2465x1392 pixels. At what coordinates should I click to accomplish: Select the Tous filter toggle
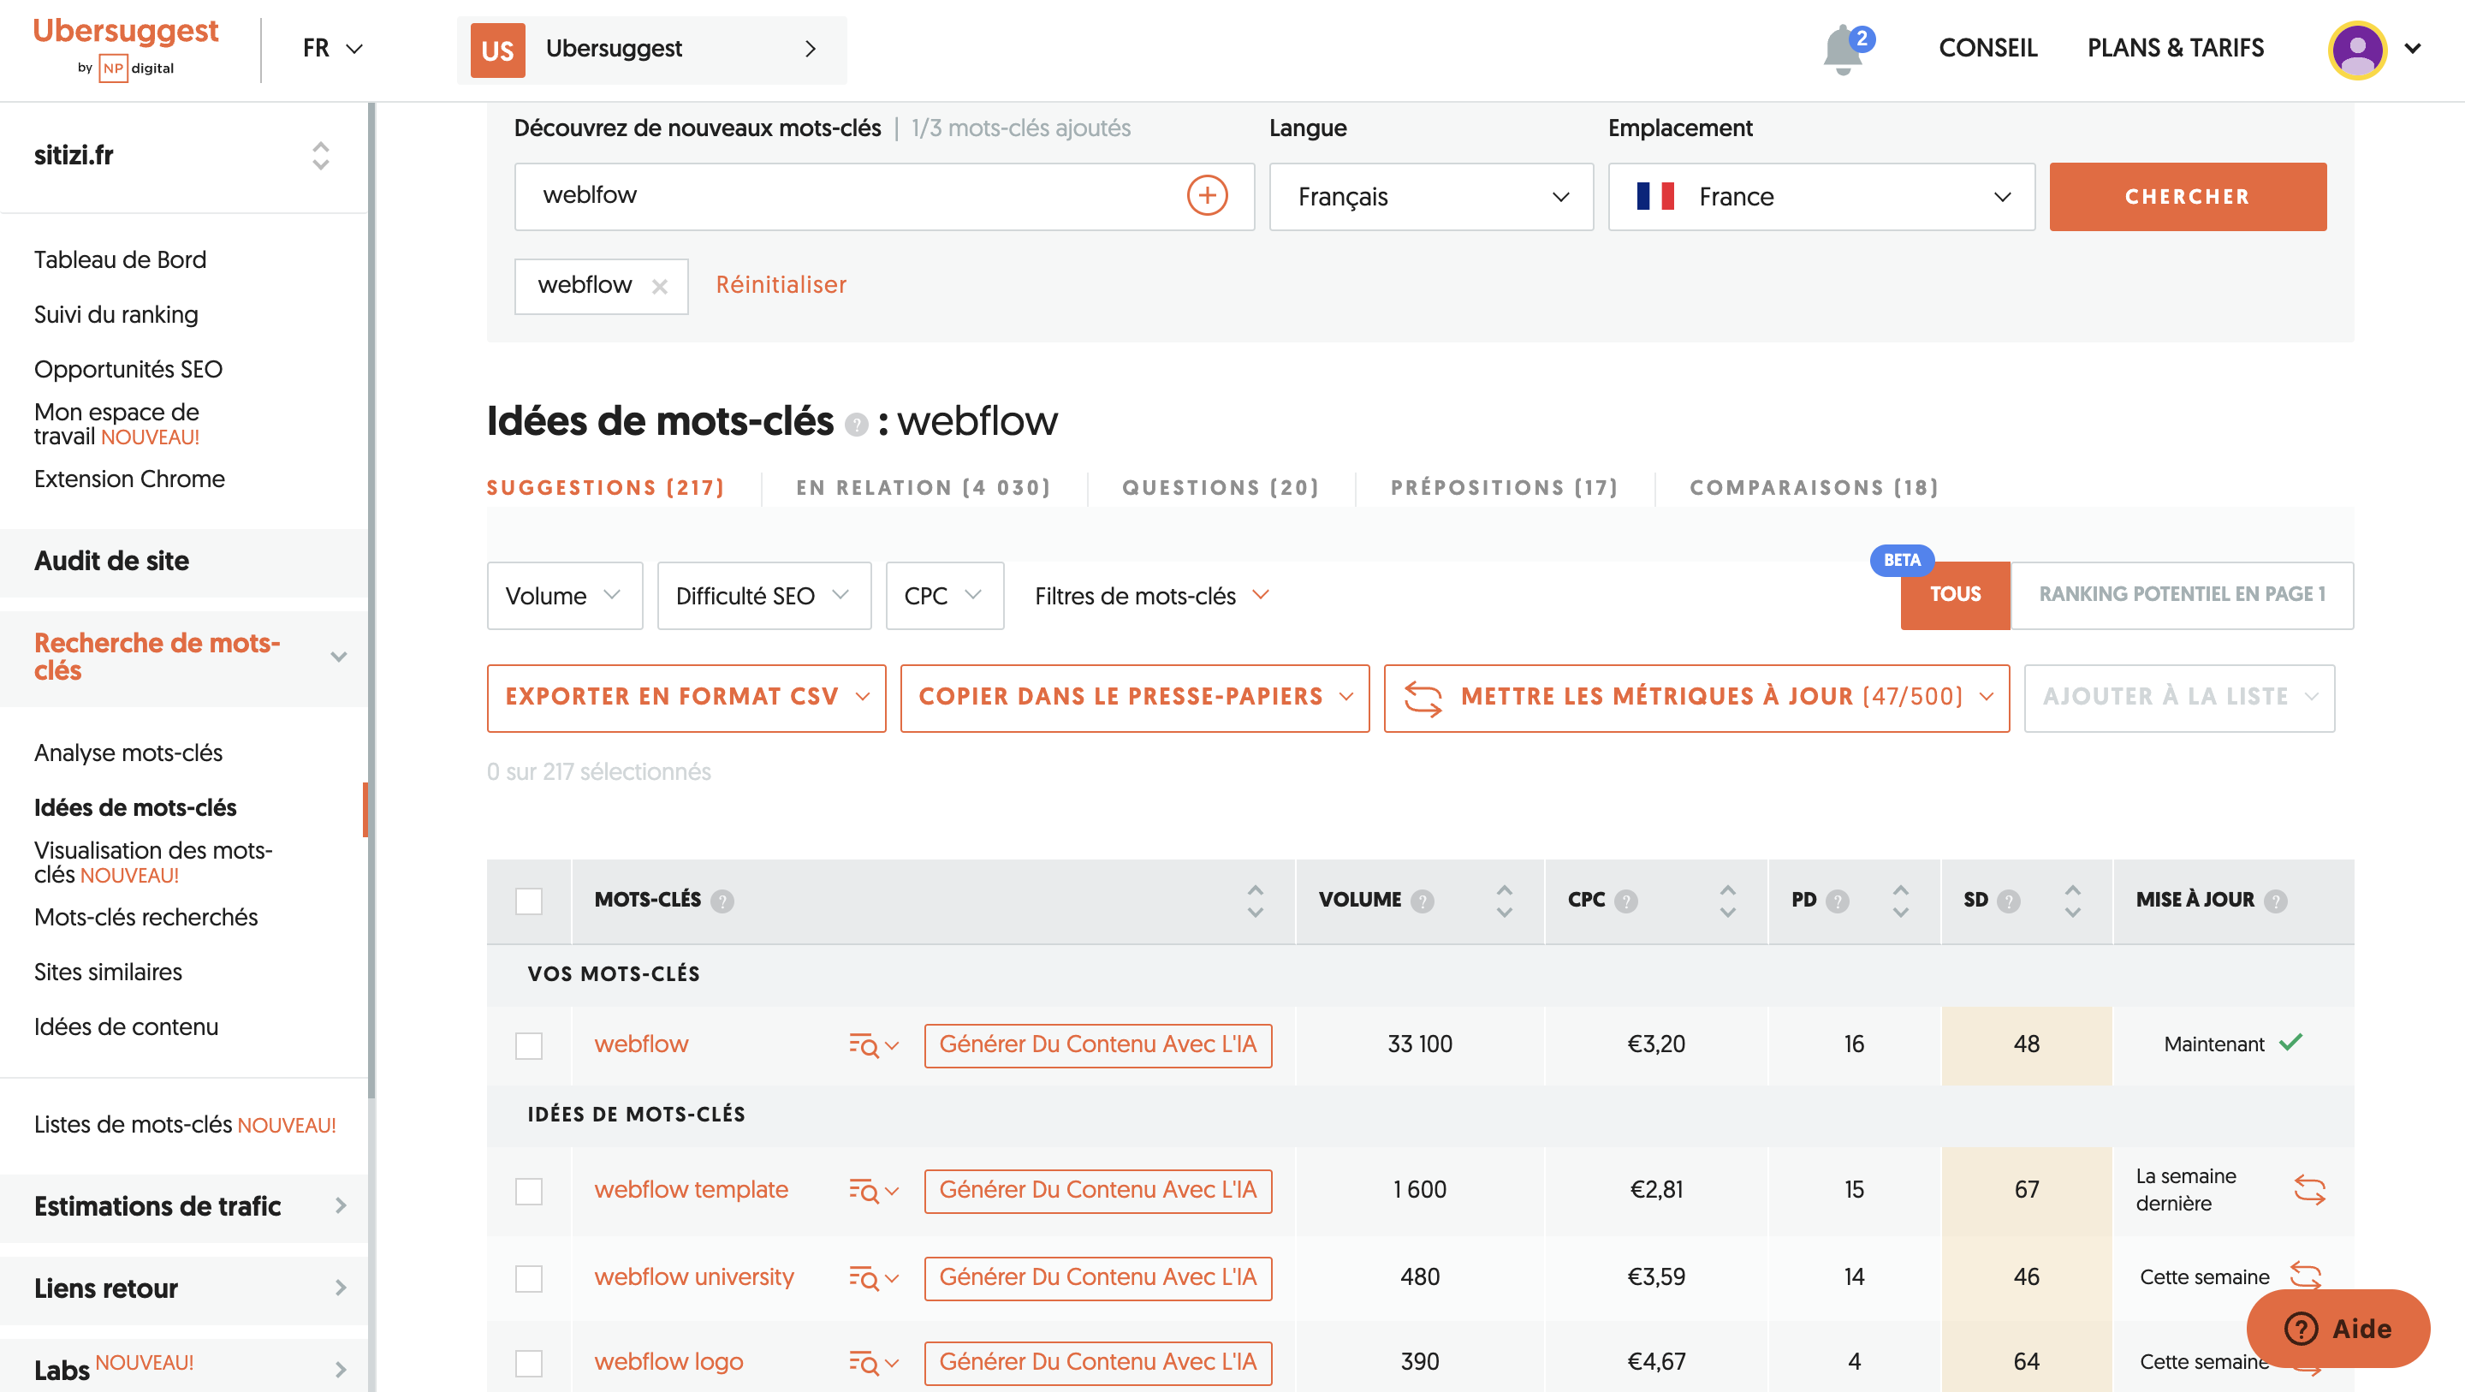(x=1954, y=594)
